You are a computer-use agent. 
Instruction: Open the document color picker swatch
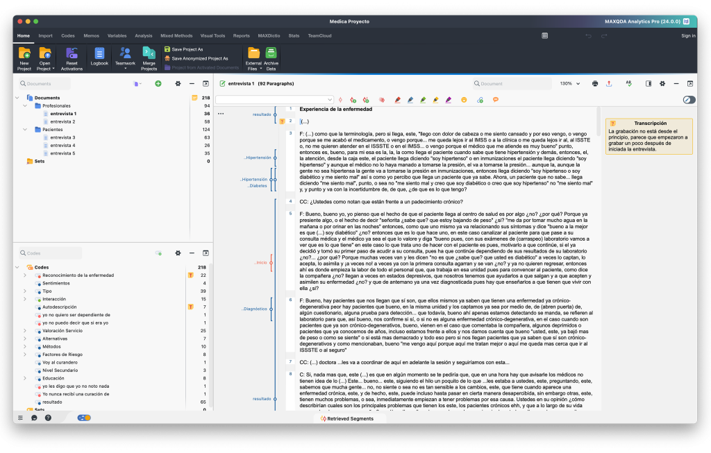click(x=136, y=83)
